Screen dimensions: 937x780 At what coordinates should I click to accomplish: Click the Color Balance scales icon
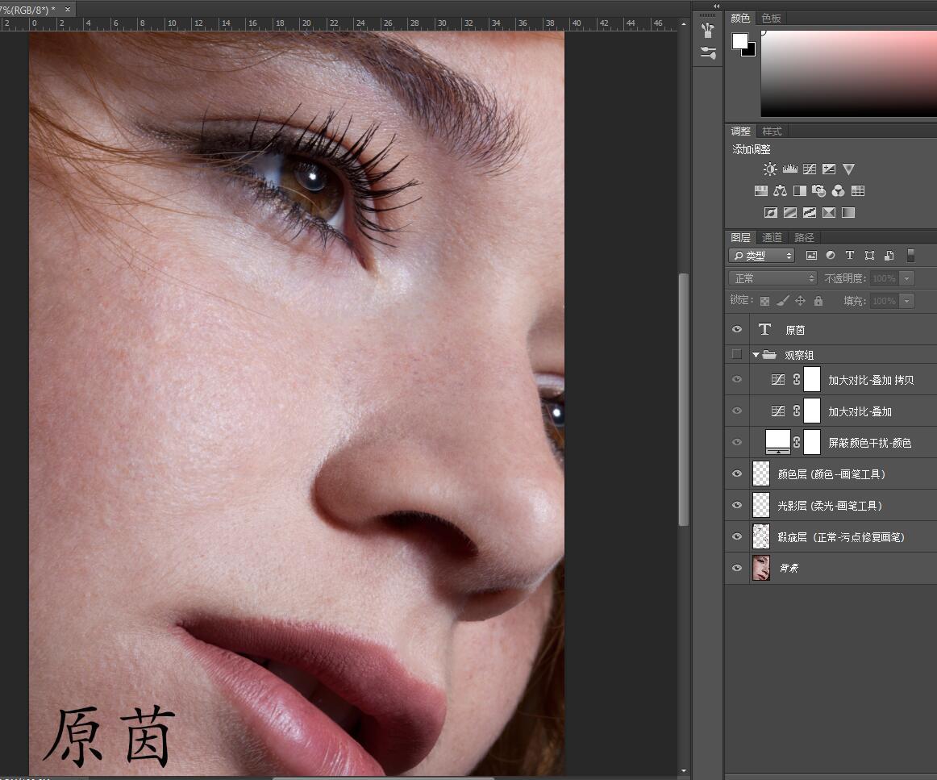[780, 191]
